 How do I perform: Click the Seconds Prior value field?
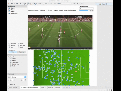pos(86,8)
